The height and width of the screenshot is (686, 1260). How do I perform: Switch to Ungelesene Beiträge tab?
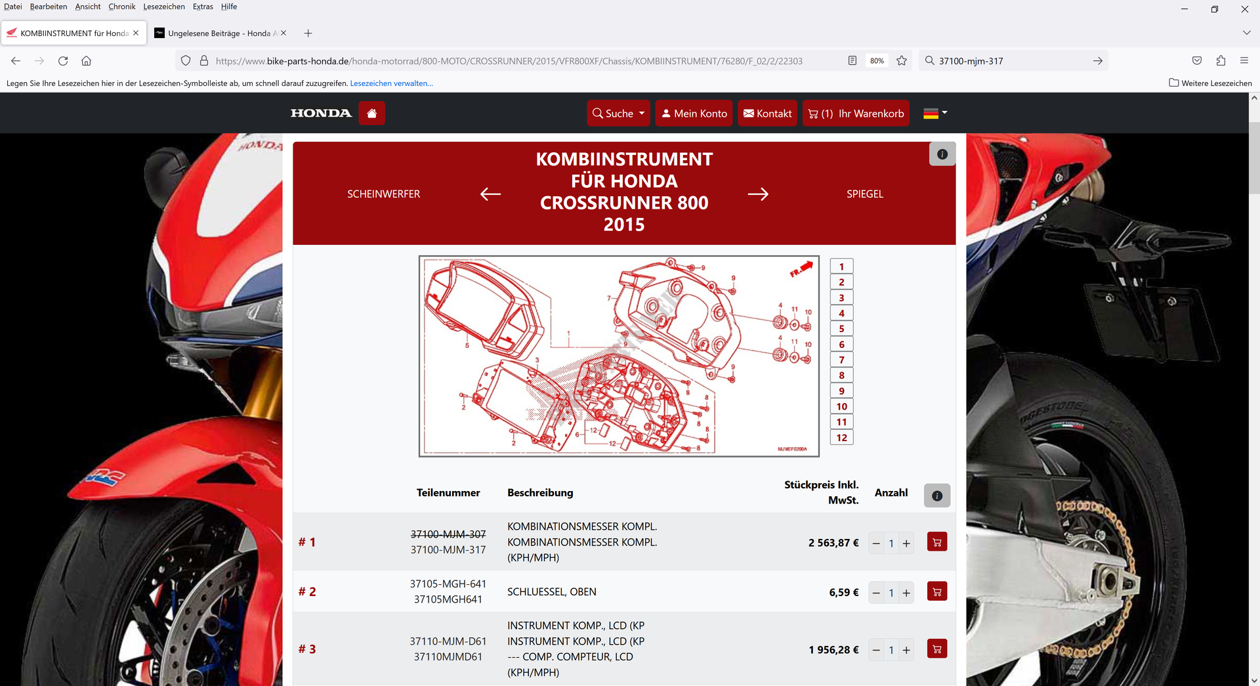(x=220, y=33)
